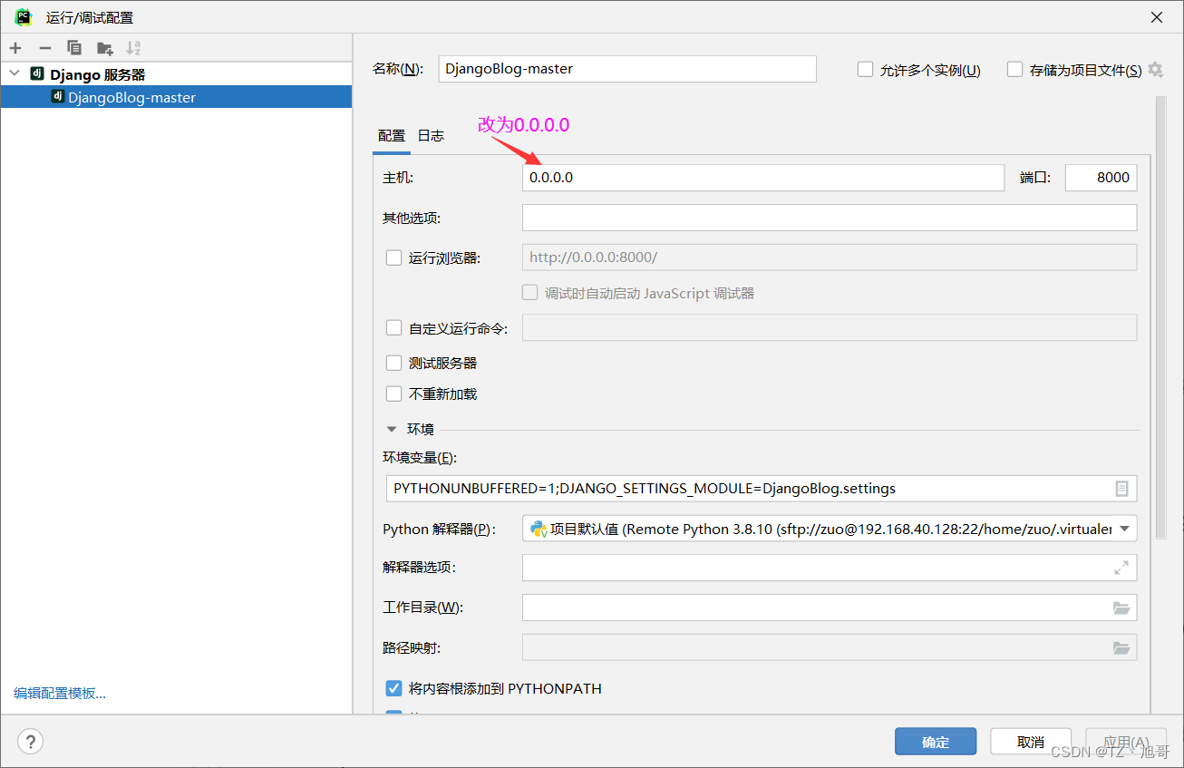
Task: Uncheck add content roots to PYTHONPATH
Action: 393,688
